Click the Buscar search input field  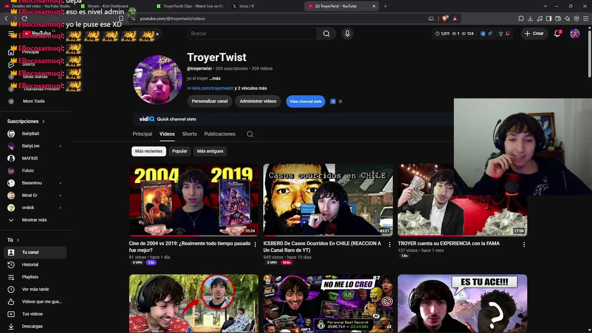pos(251,33)
